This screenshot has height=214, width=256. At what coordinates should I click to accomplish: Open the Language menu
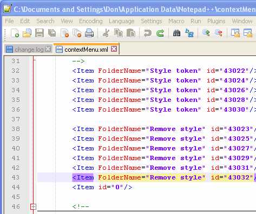tap(122, 21)
